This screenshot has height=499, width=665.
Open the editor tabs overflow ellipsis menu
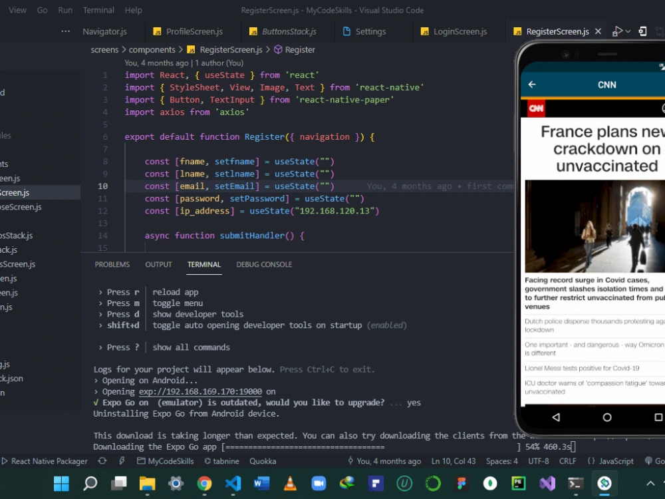tap(65, 31)
